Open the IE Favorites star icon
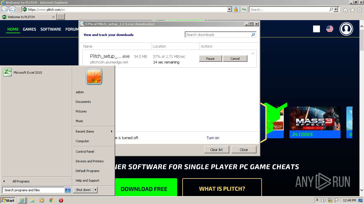Viewport: 364px width, 204px height. 352,10
